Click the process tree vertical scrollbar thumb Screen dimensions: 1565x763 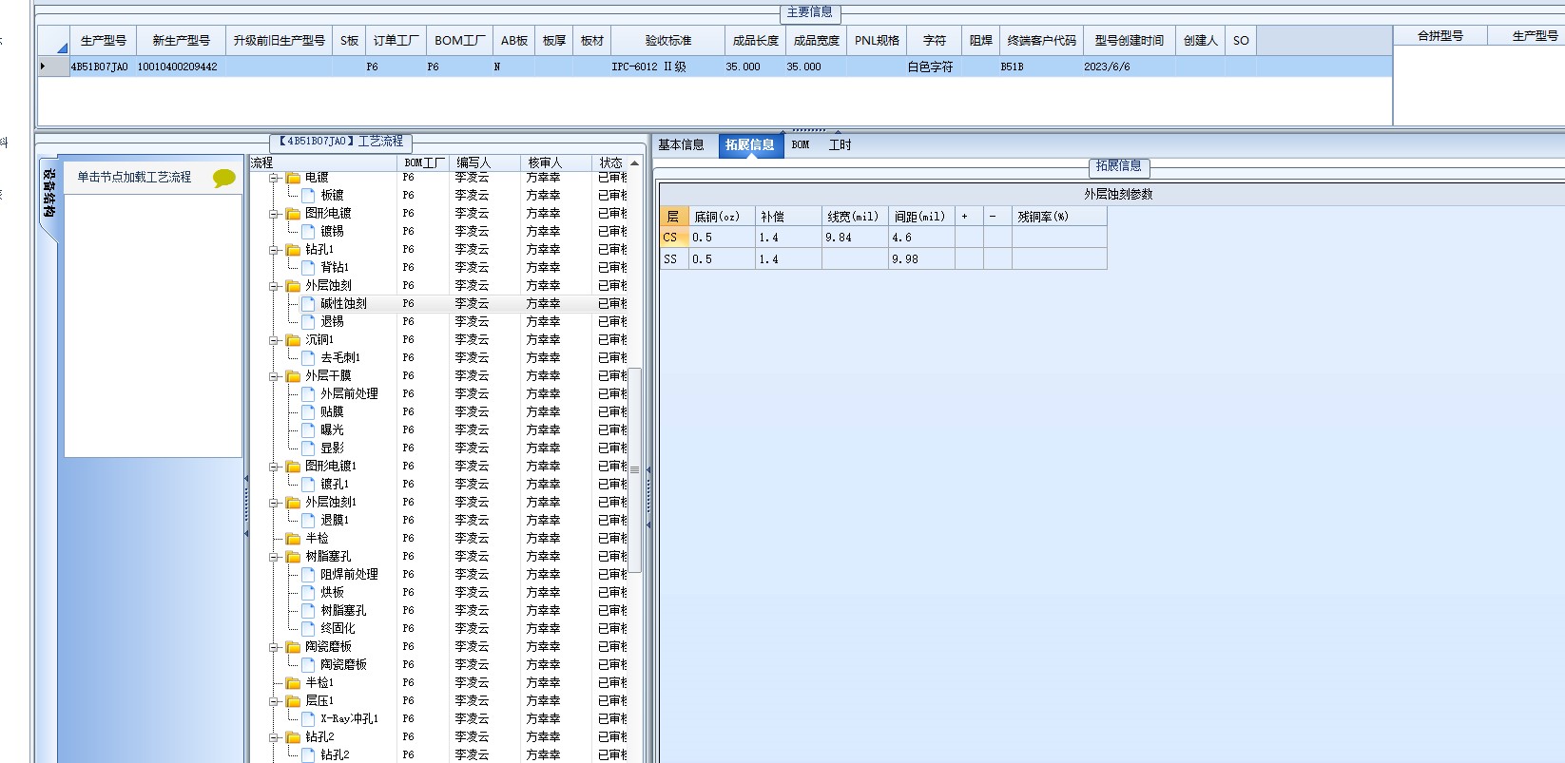(634, 470)
